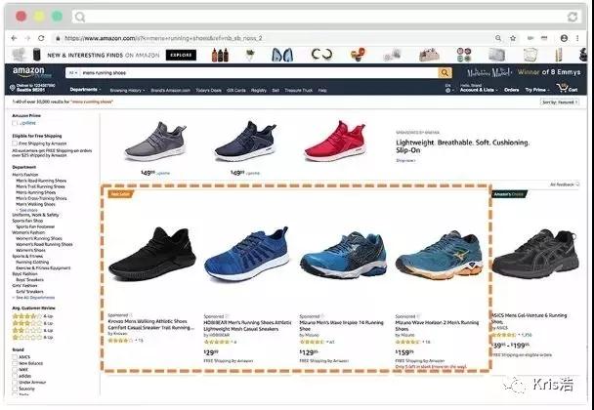Open the All category search dropdown

73,72
